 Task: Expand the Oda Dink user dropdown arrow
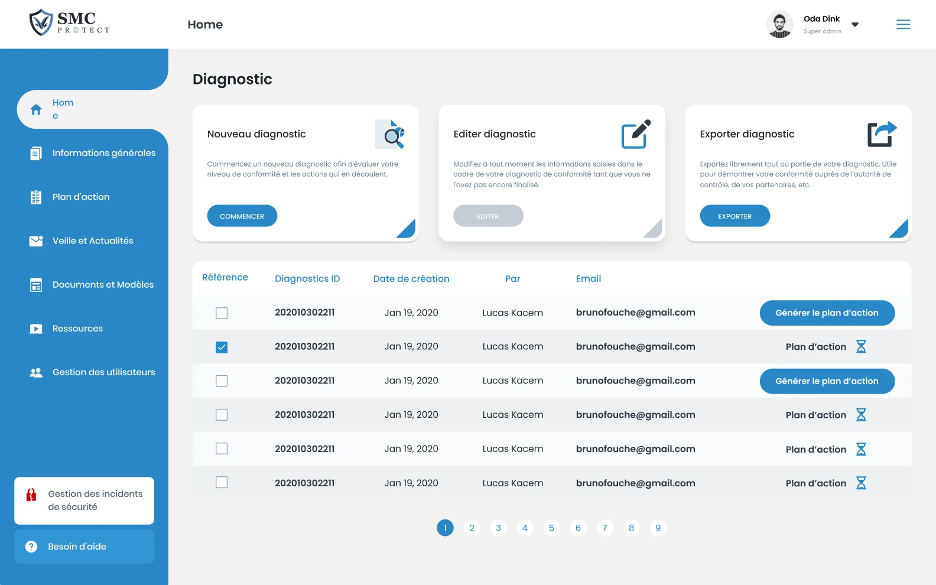(855, 25)
